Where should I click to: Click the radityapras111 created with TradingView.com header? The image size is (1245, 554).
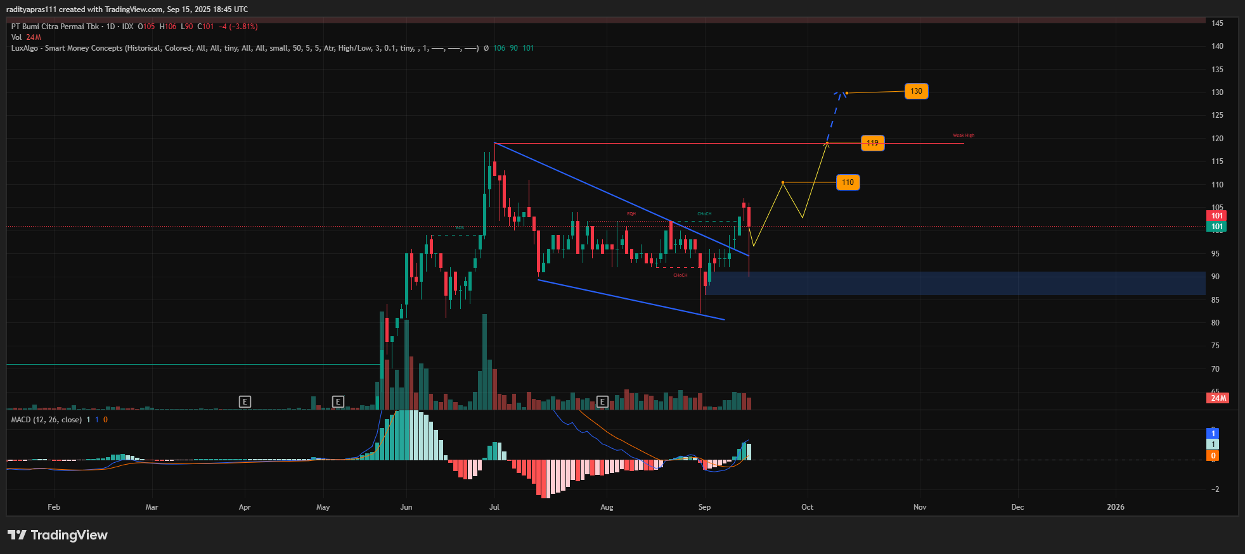tap(127, 9)
